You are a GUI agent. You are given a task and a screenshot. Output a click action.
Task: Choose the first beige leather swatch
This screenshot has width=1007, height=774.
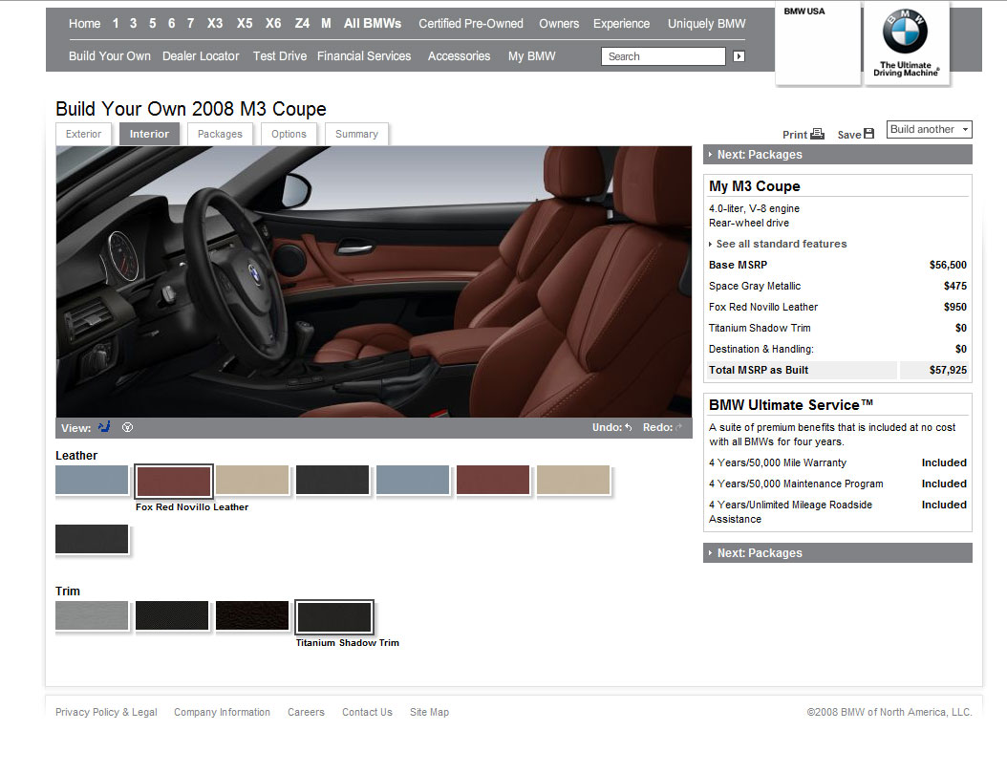pyautogui.click(x=252, y=480)
